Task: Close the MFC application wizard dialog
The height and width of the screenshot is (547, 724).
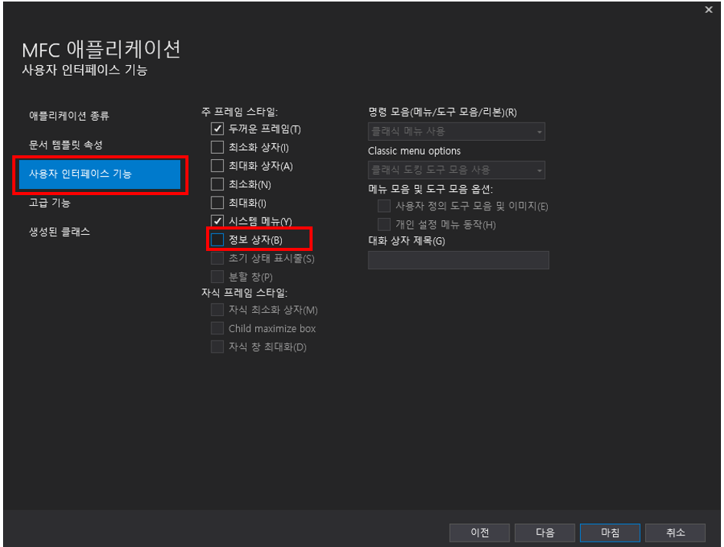Action: [x=709, y=10]
